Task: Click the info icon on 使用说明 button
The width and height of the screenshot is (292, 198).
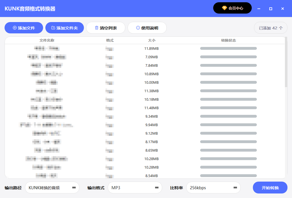Action: [x=138, y=28]
